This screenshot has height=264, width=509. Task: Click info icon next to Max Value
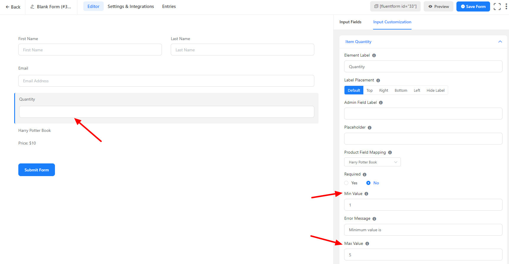pyautogui.click(x=367, y=244)
